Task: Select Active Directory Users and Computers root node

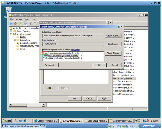Action: click(26, 28)
